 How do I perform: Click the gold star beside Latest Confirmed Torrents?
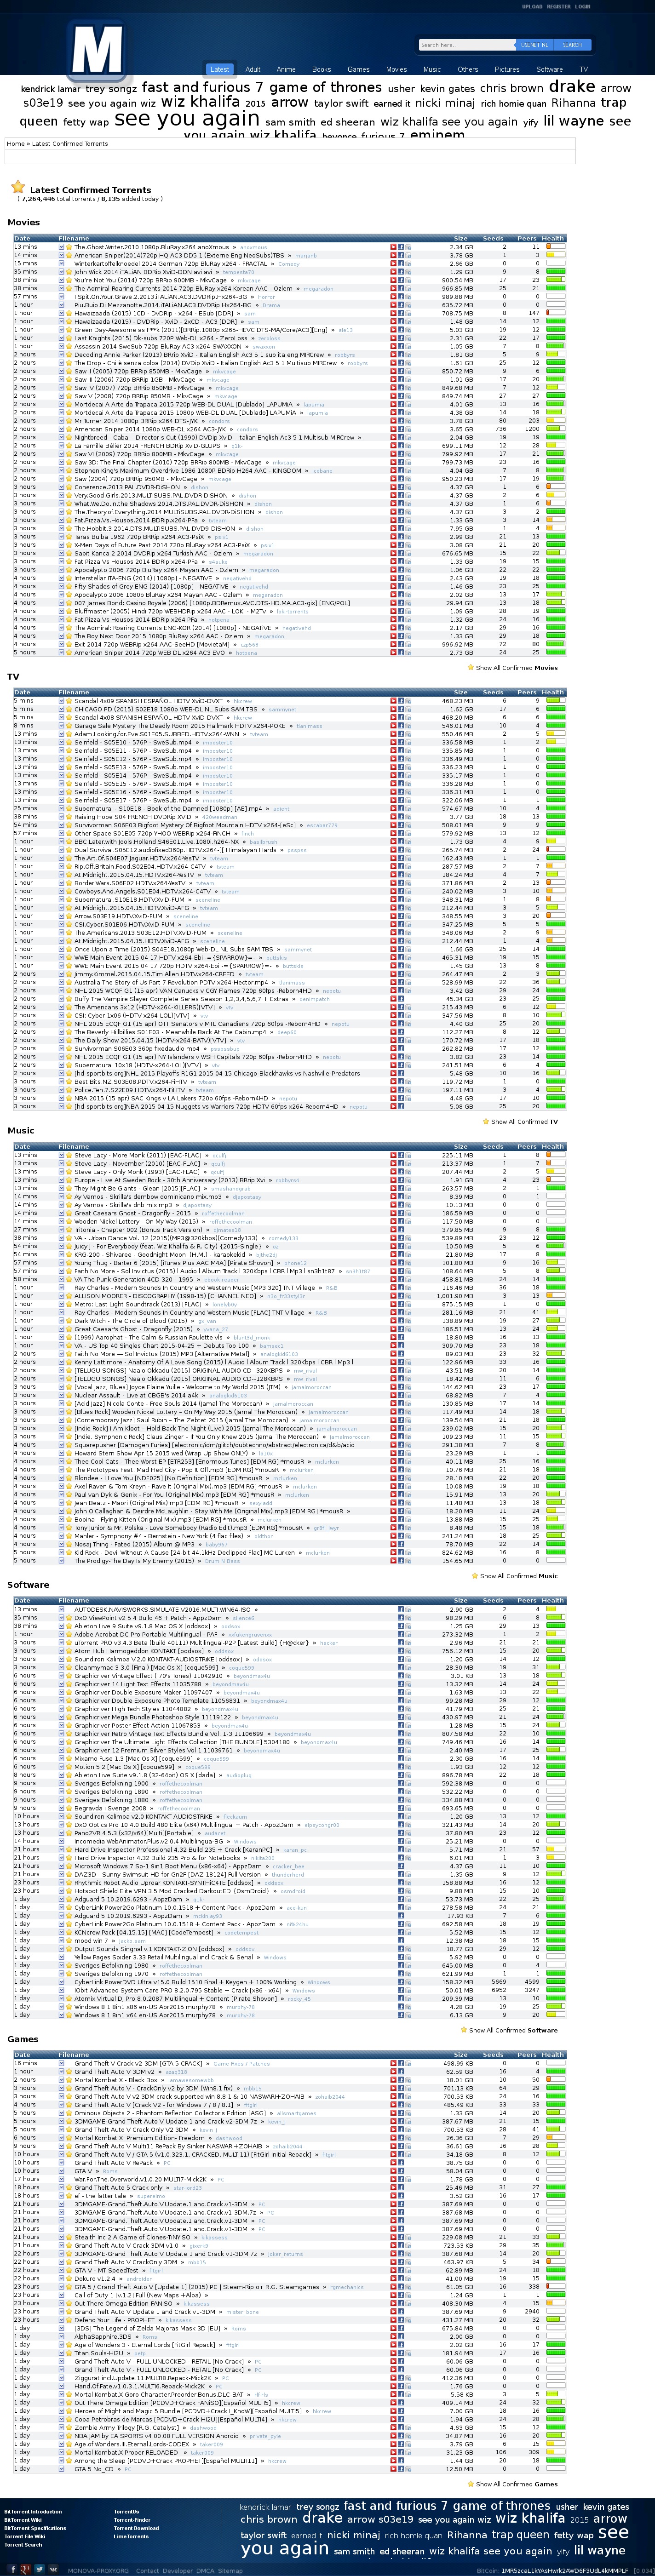point(17,187)
